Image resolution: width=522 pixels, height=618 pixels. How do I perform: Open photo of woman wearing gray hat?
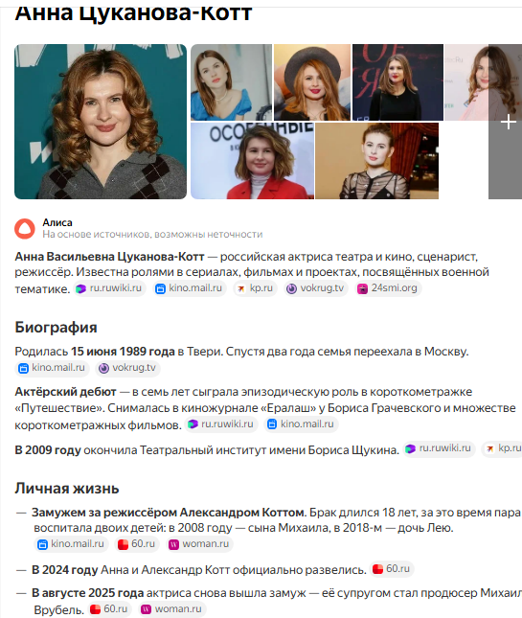[312, 82]
